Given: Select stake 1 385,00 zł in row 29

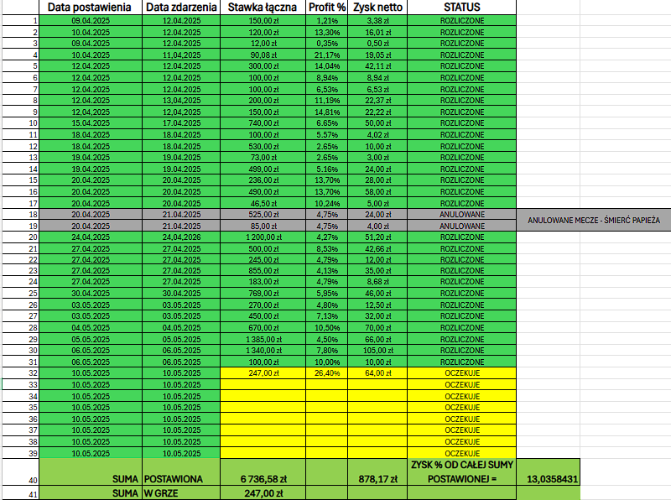Looking at the screenshot, I should [263, 339].
